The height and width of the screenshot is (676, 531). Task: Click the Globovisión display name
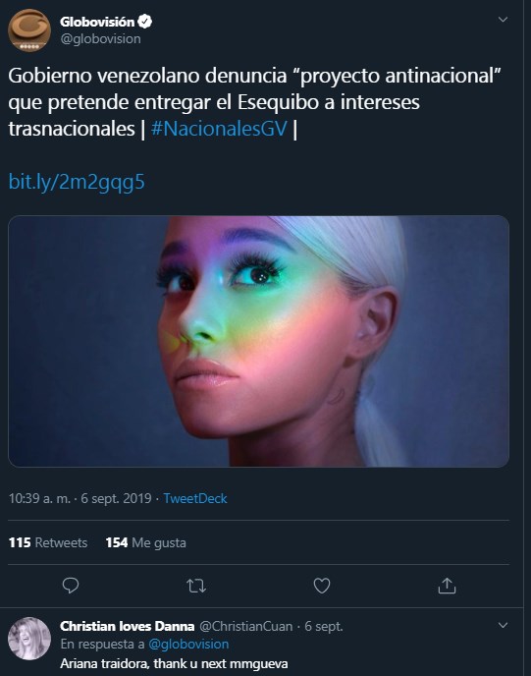(x=97, y=22)
